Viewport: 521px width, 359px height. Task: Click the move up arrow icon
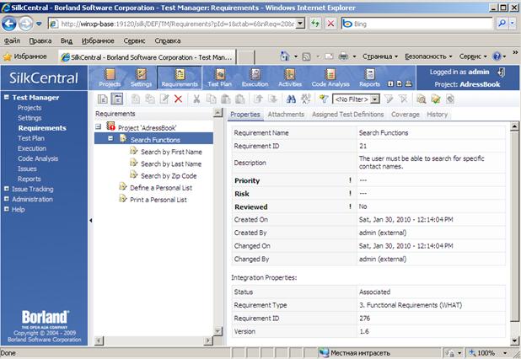(258, 99)
